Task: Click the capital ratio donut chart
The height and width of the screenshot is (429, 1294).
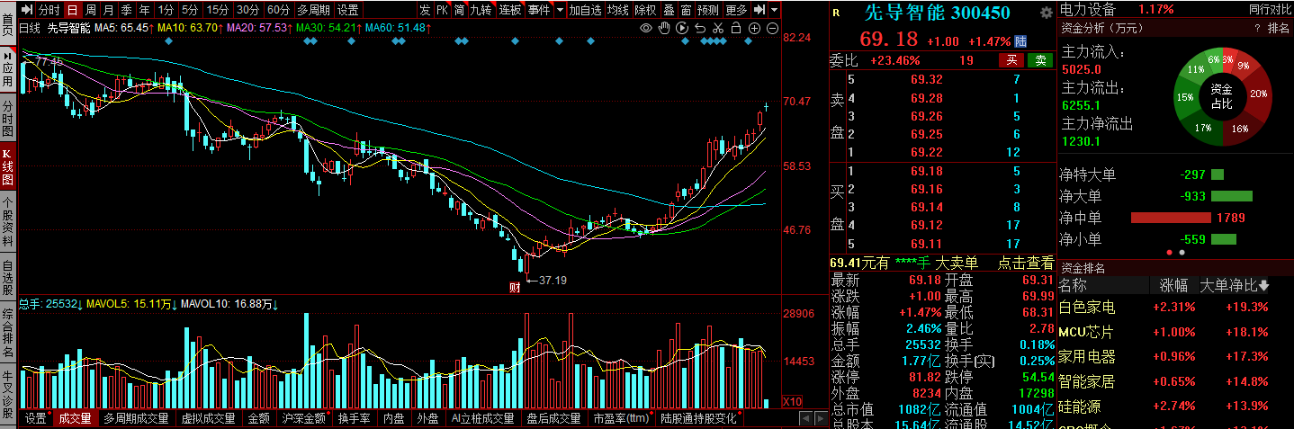Action: [x=1220, y=97]
